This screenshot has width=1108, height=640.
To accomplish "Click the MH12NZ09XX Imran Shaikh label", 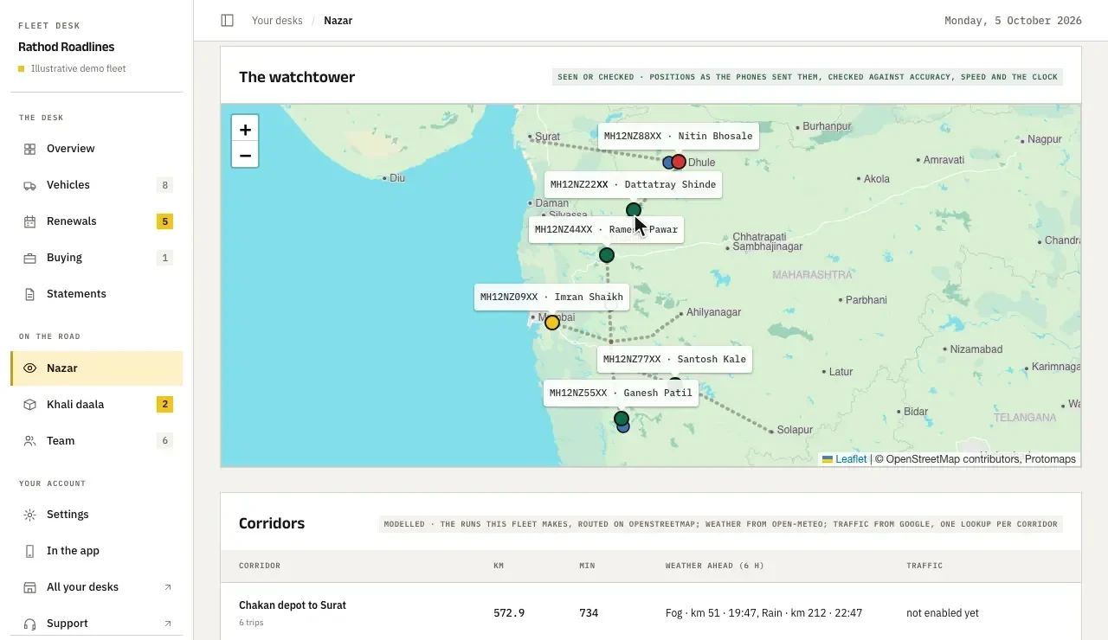I will tap(551, 297).
